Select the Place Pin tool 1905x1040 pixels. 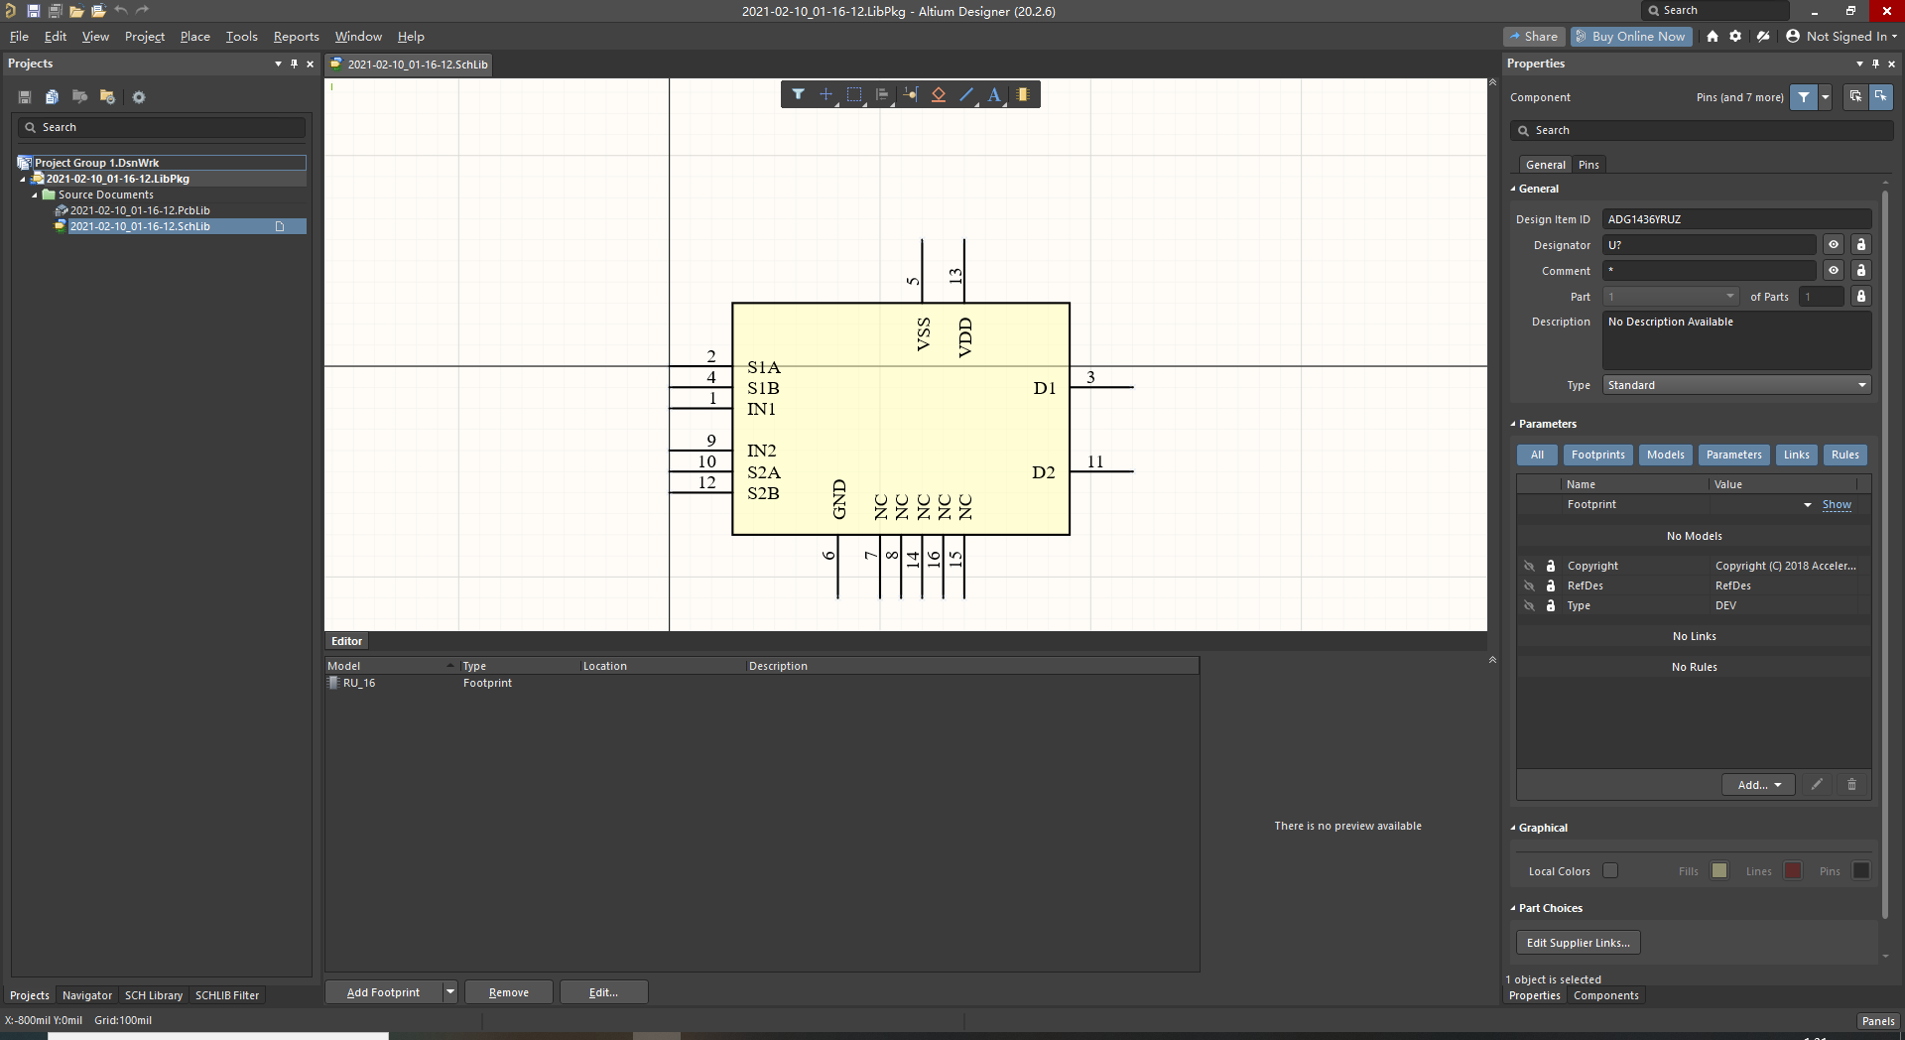pos(910,94)
